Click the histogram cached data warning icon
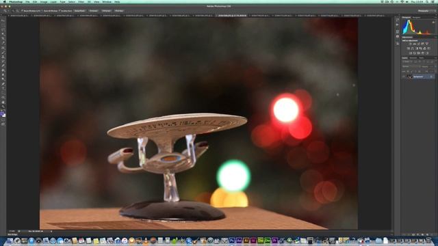 (x=434, y=22)
